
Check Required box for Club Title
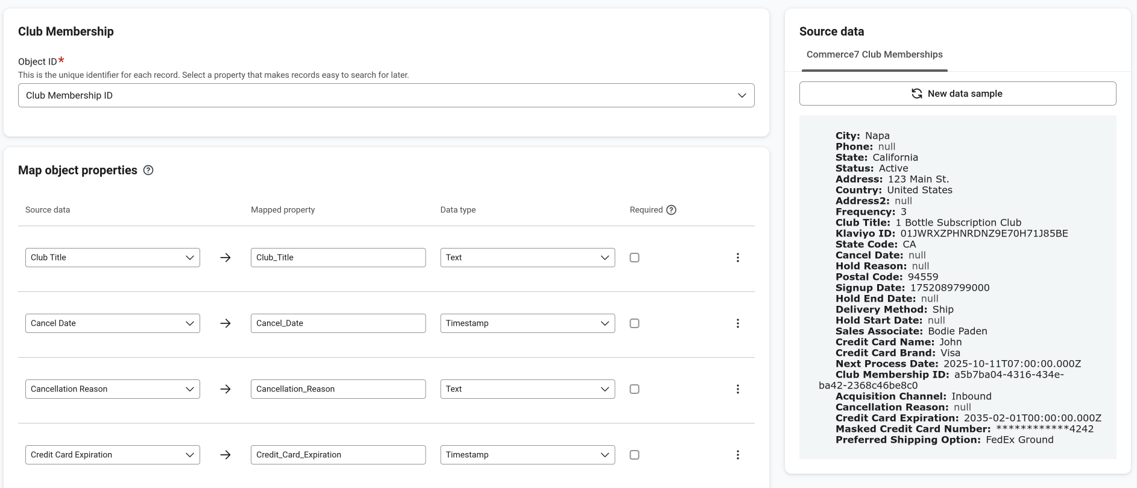tap(634, 258)
